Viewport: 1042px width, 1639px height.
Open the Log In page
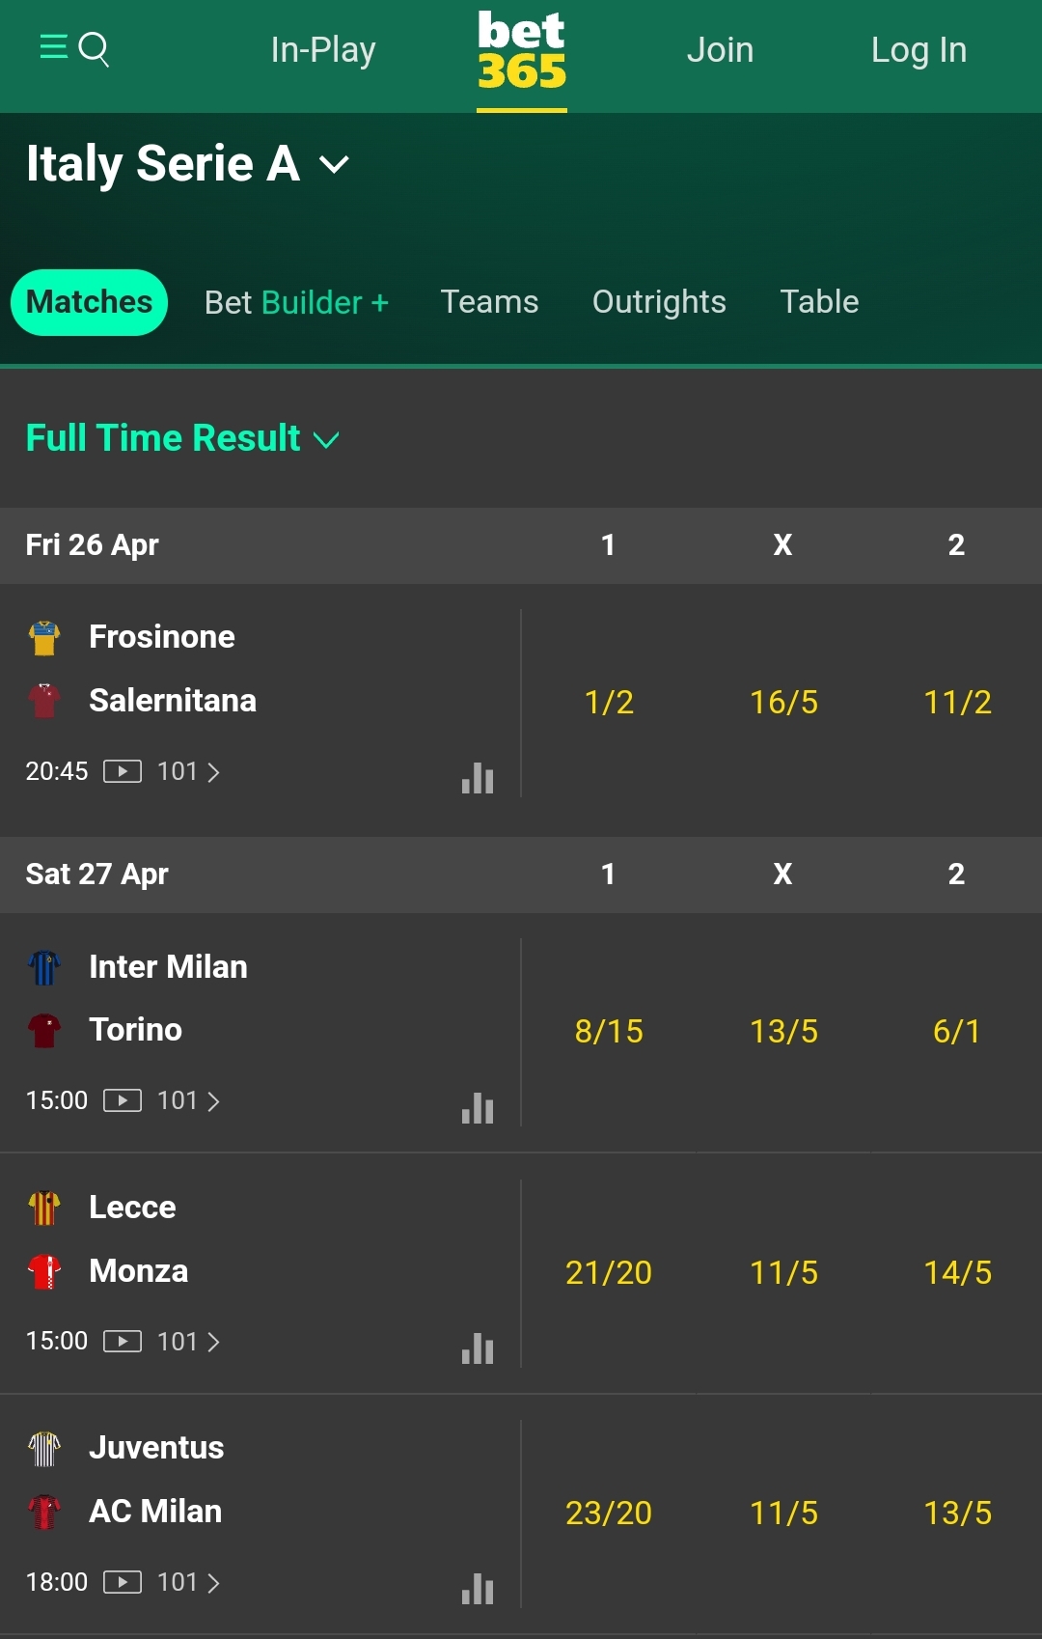918,49
